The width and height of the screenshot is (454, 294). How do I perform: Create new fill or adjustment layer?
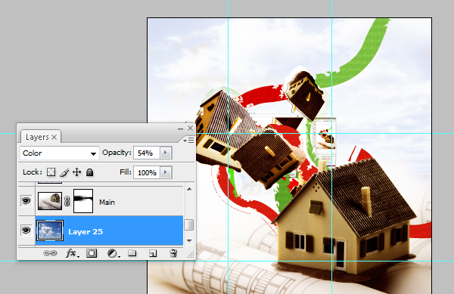pos(113,253)
